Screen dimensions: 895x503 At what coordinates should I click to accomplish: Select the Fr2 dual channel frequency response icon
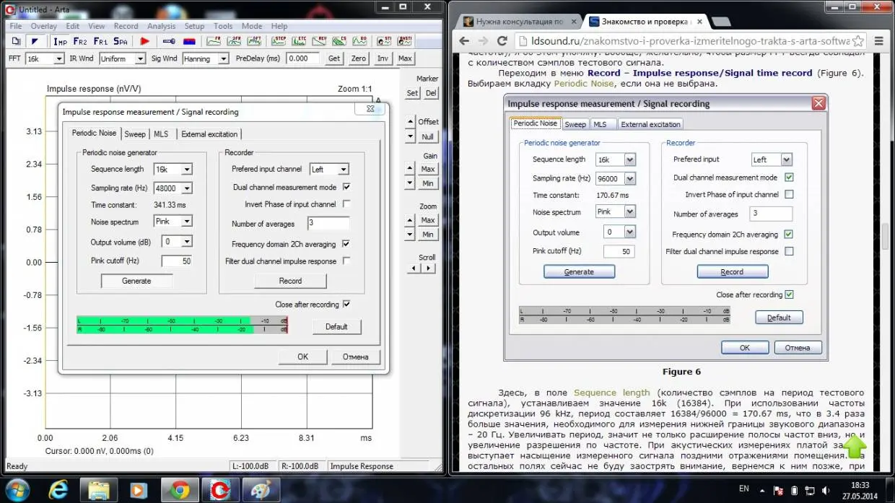tap(80, 41)
